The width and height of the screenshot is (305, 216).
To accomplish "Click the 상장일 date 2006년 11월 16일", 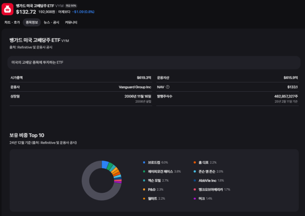I will point(138,97).
